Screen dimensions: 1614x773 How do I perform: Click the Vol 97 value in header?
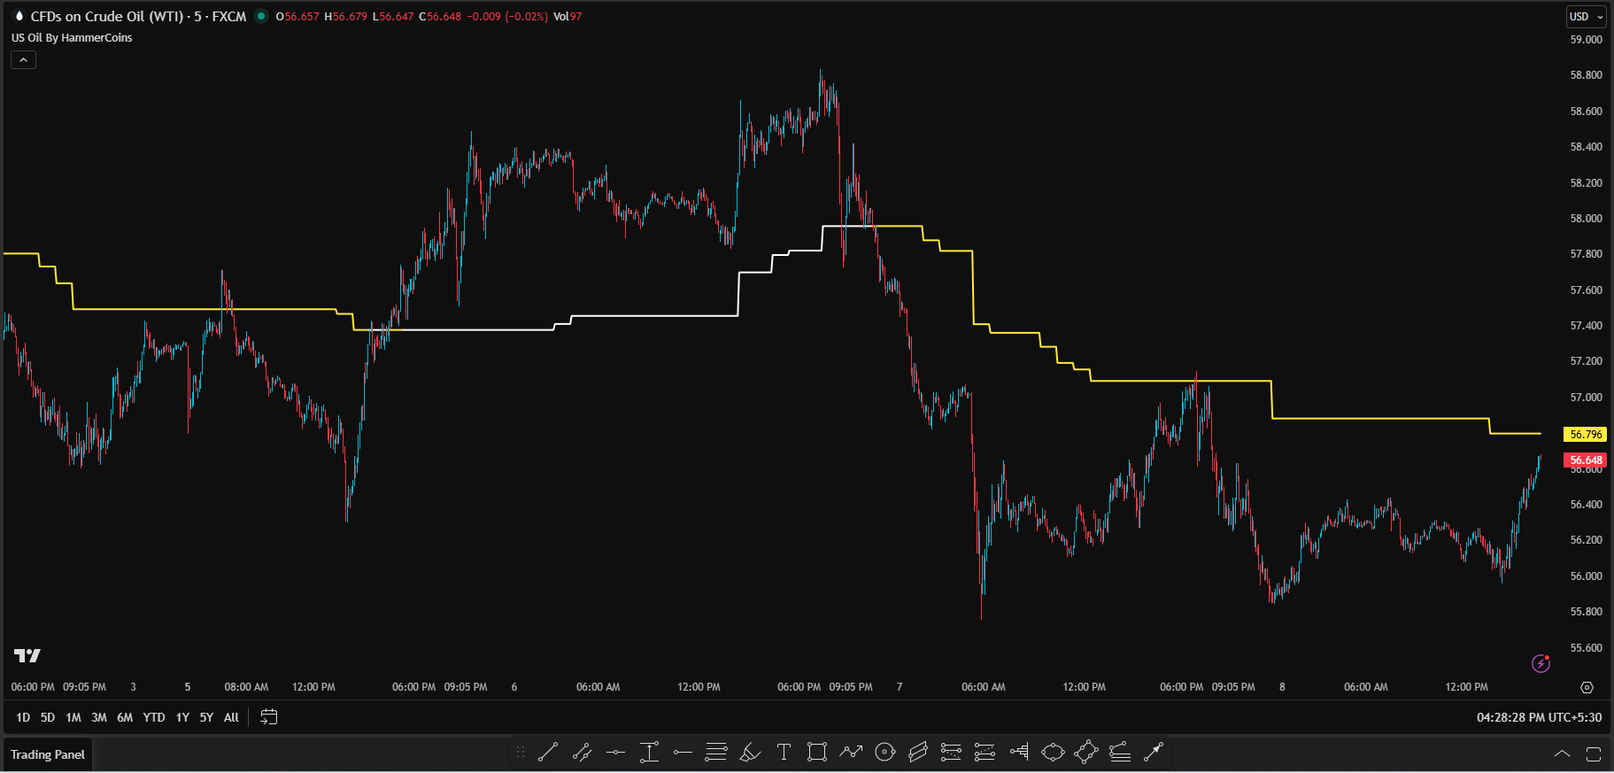tap(568, 16)
